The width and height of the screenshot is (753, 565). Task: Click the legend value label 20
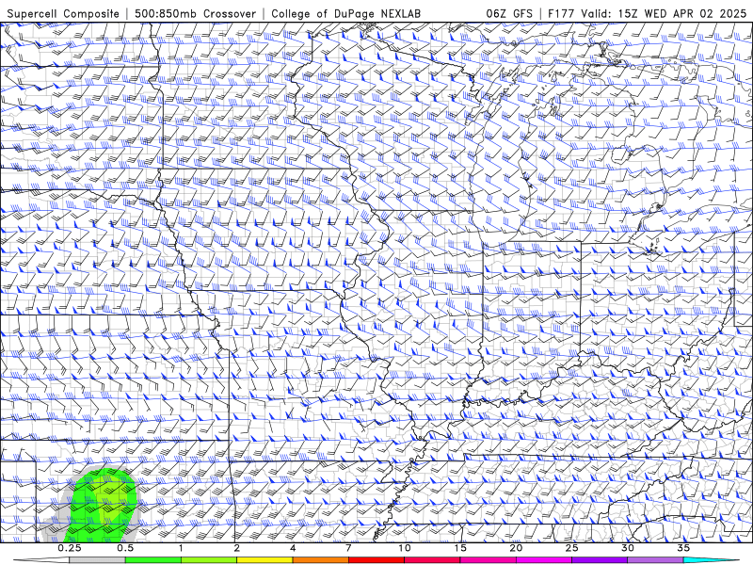(x=516, y=548)
